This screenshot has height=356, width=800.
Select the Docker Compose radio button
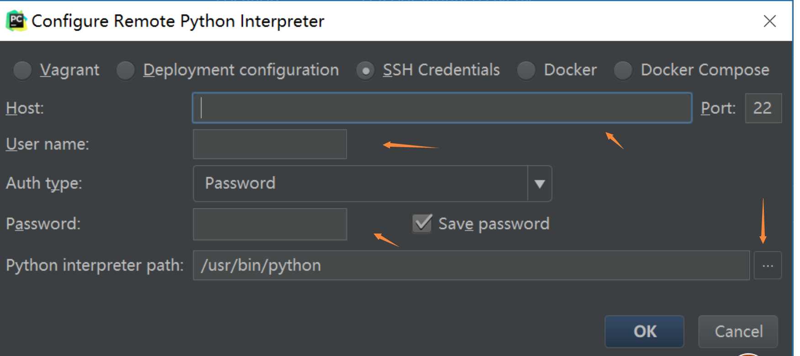click(623, 70)
